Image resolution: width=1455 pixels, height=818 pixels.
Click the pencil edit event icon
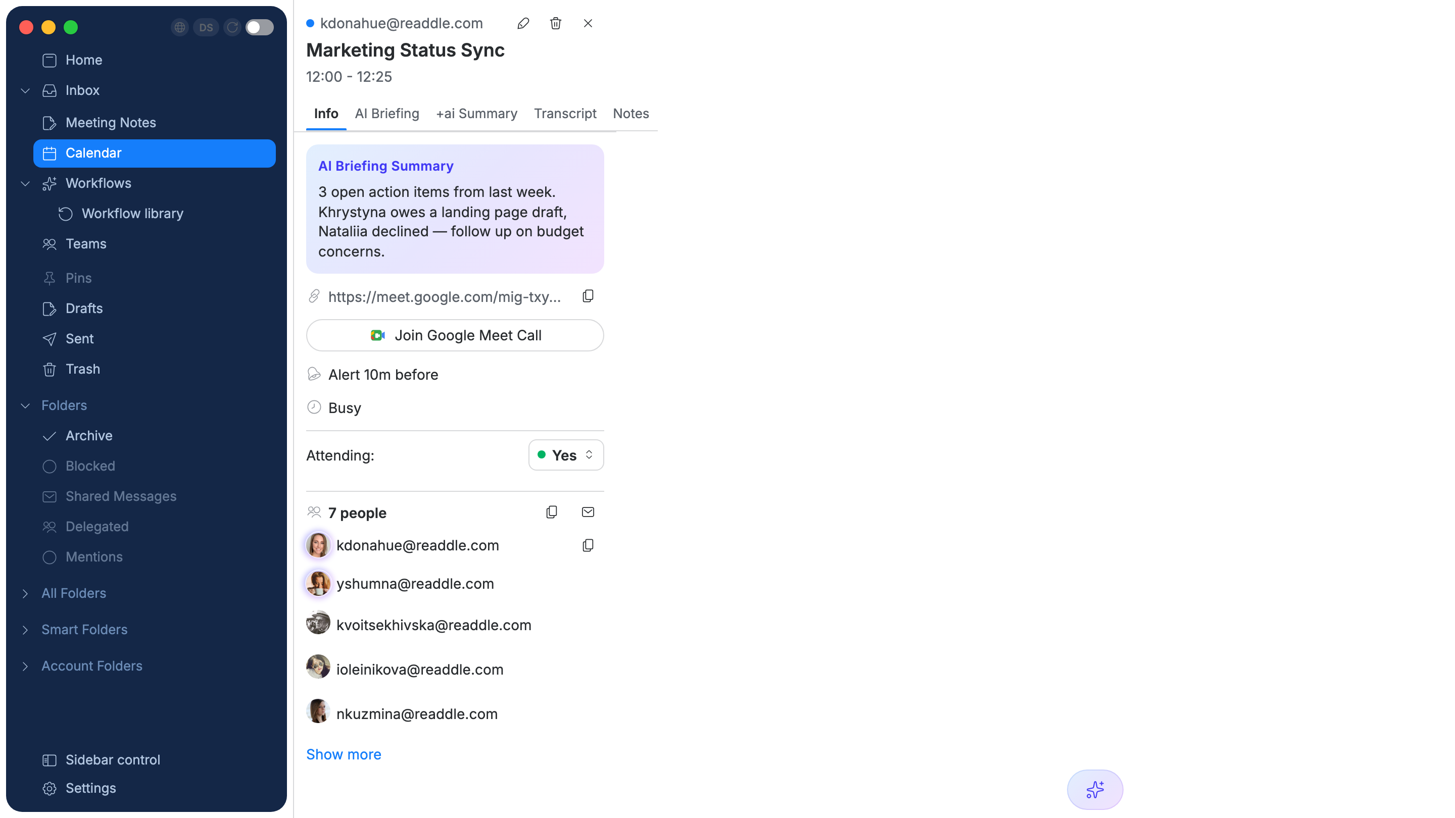click(523, 23)
